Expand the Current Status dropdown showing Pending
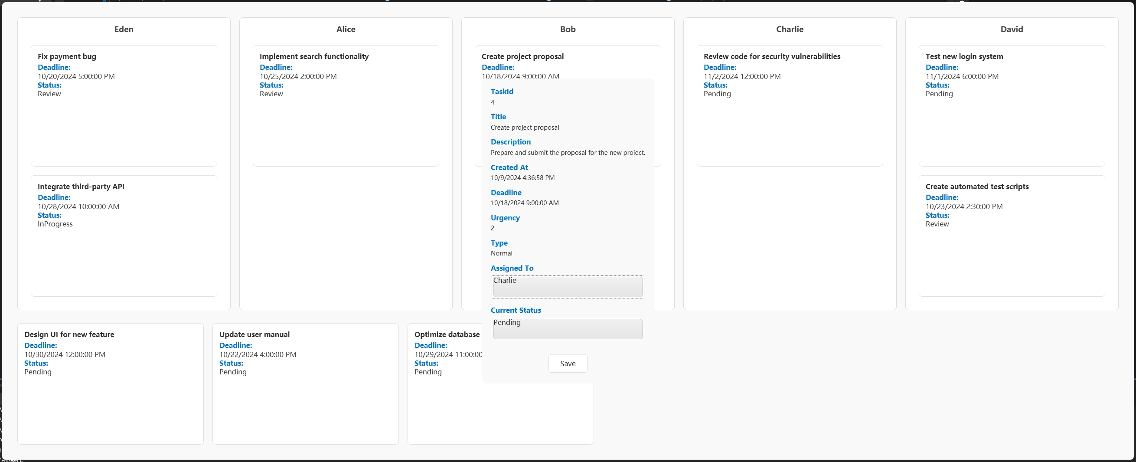Viewport: 1136px width, 462px height. click(567, 329)
